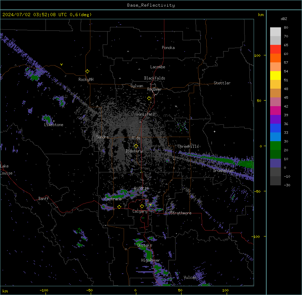Select the light gray 70-80 dBZ legend swatch
302x295 pixels.
coord(275,32)
